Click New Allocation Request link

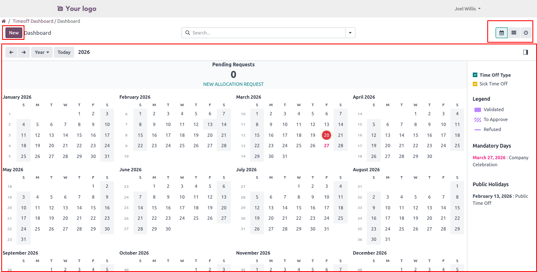pos(233,84)
